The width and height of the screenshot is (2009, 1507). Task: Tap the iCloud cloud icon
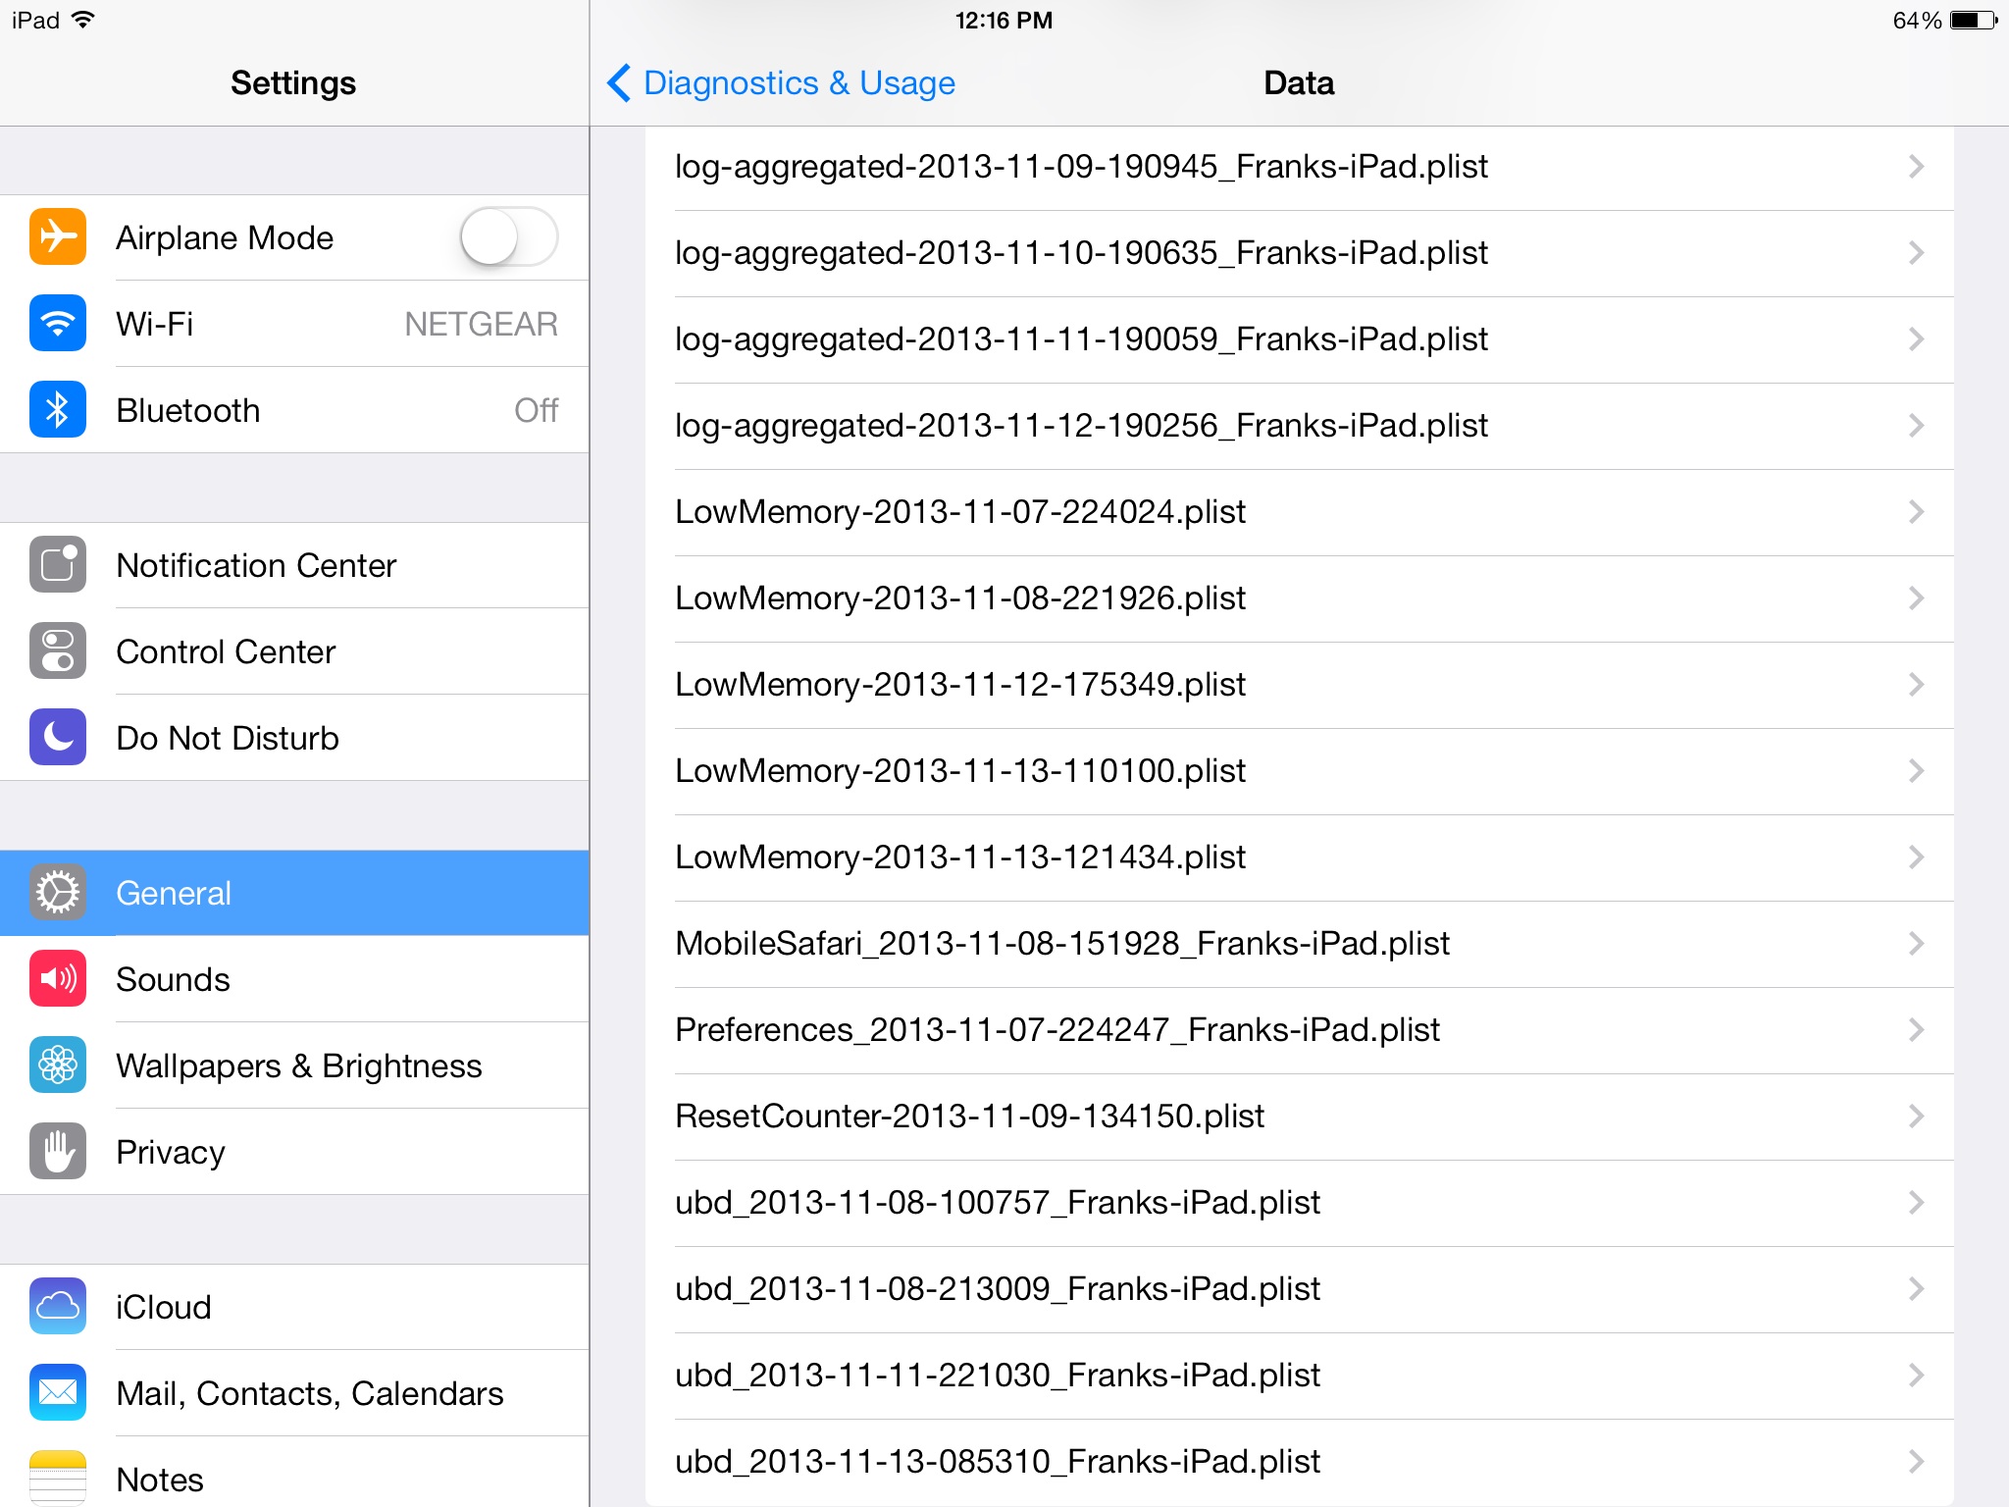pyautogui.click(x=58, y=1307)
